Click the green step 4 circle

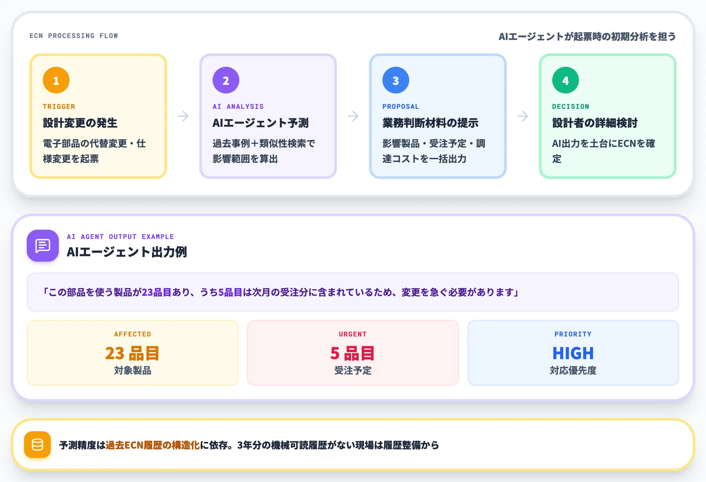566,80
